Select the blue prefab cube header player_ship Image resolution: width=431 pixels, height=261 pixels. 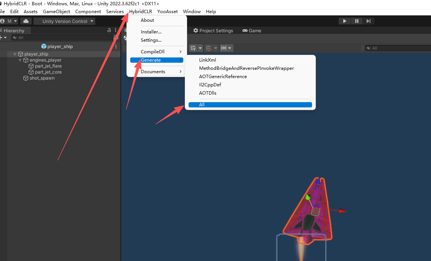(57, 46)
